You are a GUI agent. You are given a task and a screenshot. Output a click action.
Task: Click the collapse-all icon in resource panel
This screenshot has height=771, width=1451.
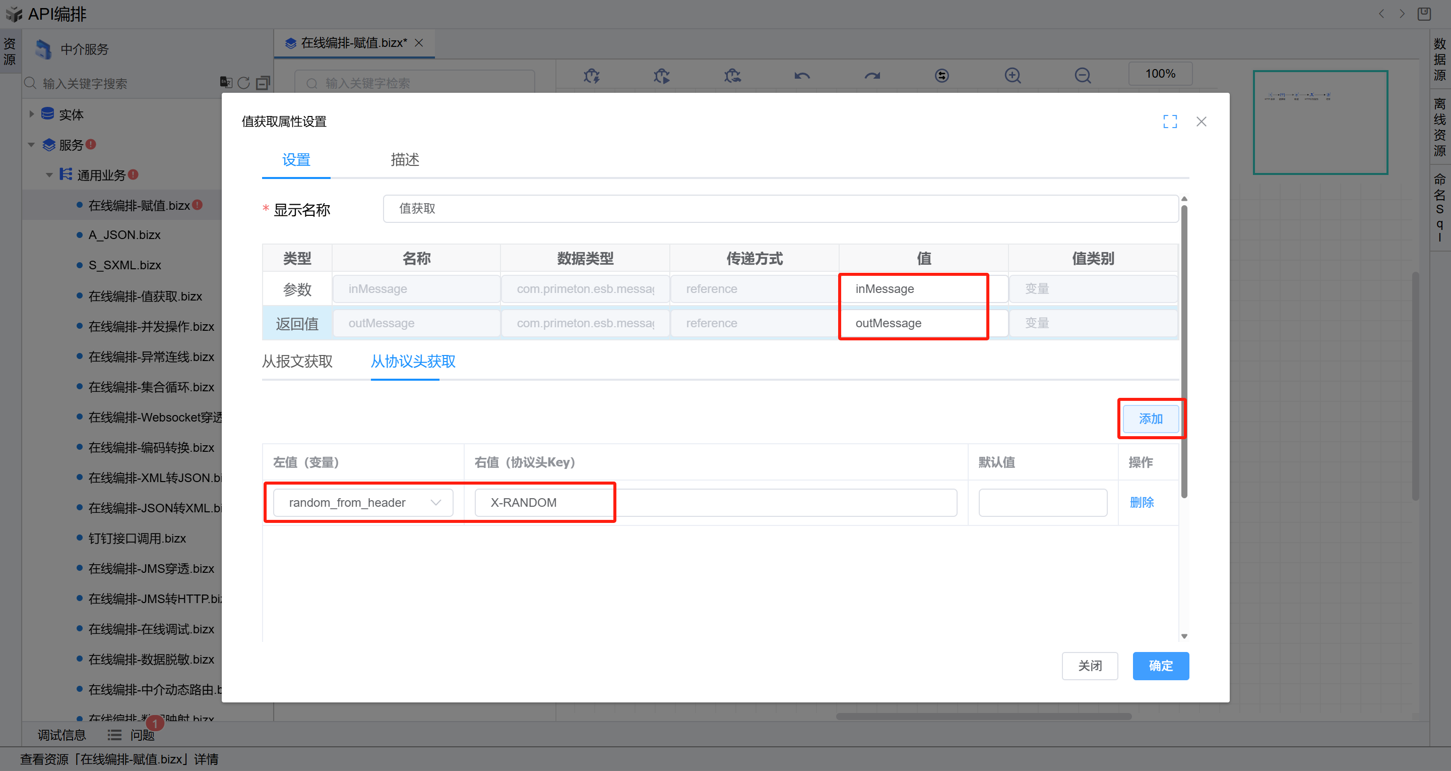coord(263,83)
